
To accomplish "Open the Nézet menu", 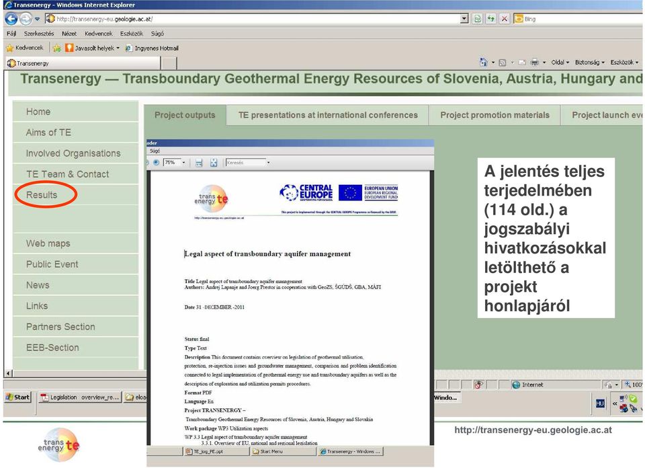I will [69, 34].
